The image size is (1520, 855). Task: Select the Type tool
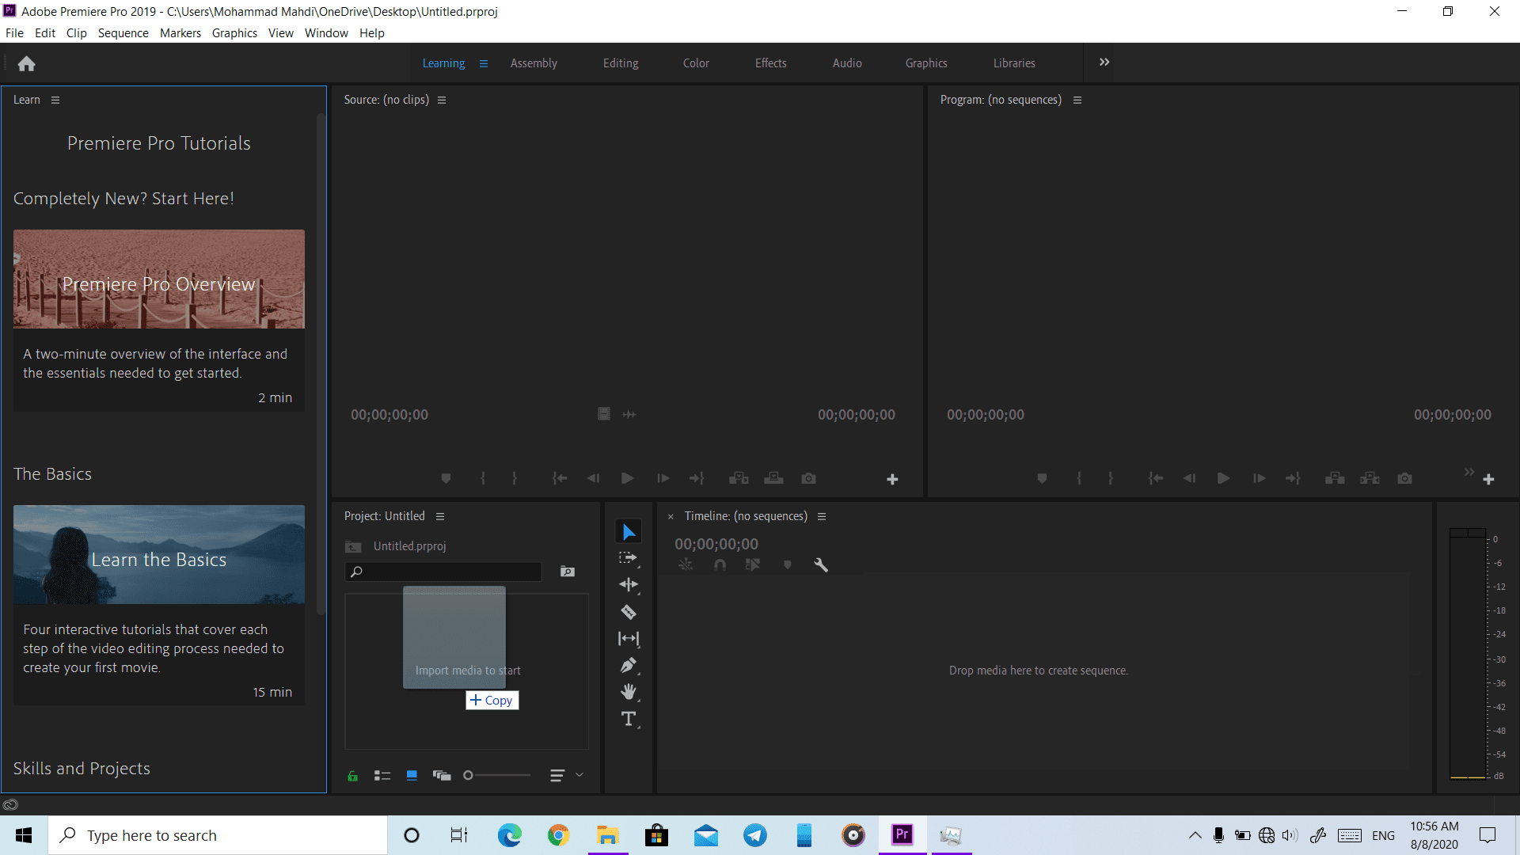[x=629, y=719]
